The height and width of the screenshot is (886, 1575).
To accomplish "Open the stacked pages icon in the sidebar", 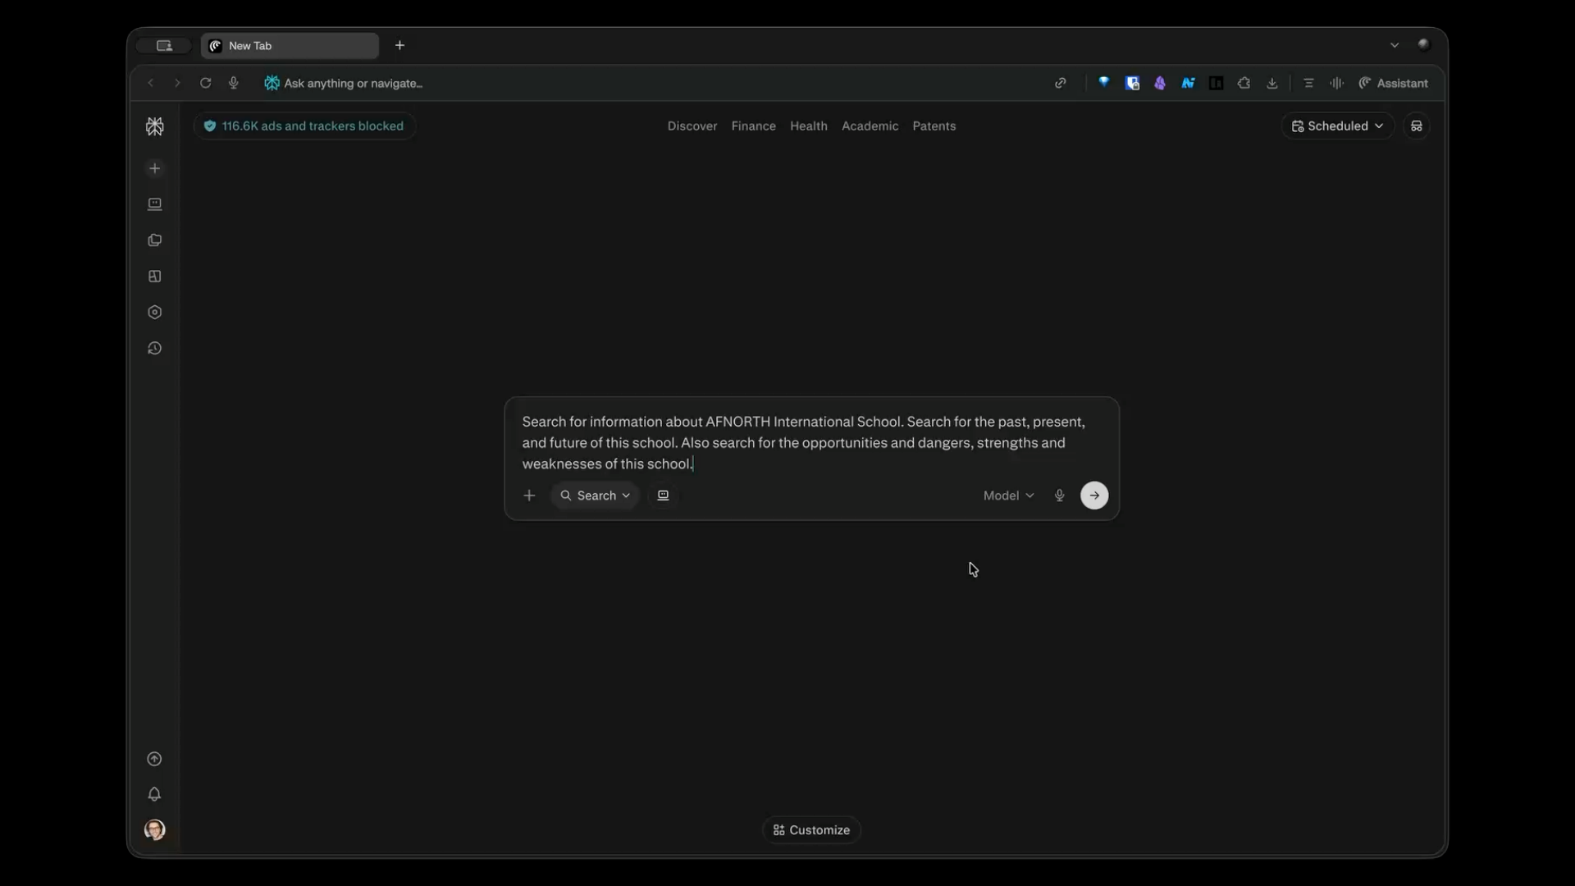I will 154,240.
